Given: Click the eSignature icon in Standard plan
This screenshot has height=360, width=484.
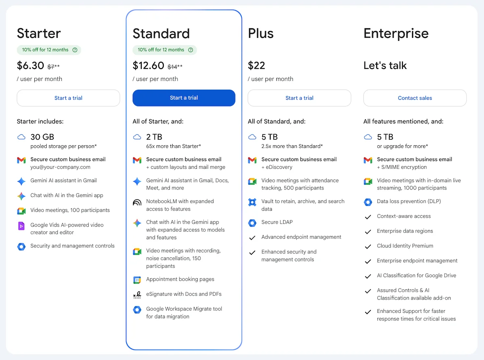Looking at the screenshot, I should coord(137,294).
